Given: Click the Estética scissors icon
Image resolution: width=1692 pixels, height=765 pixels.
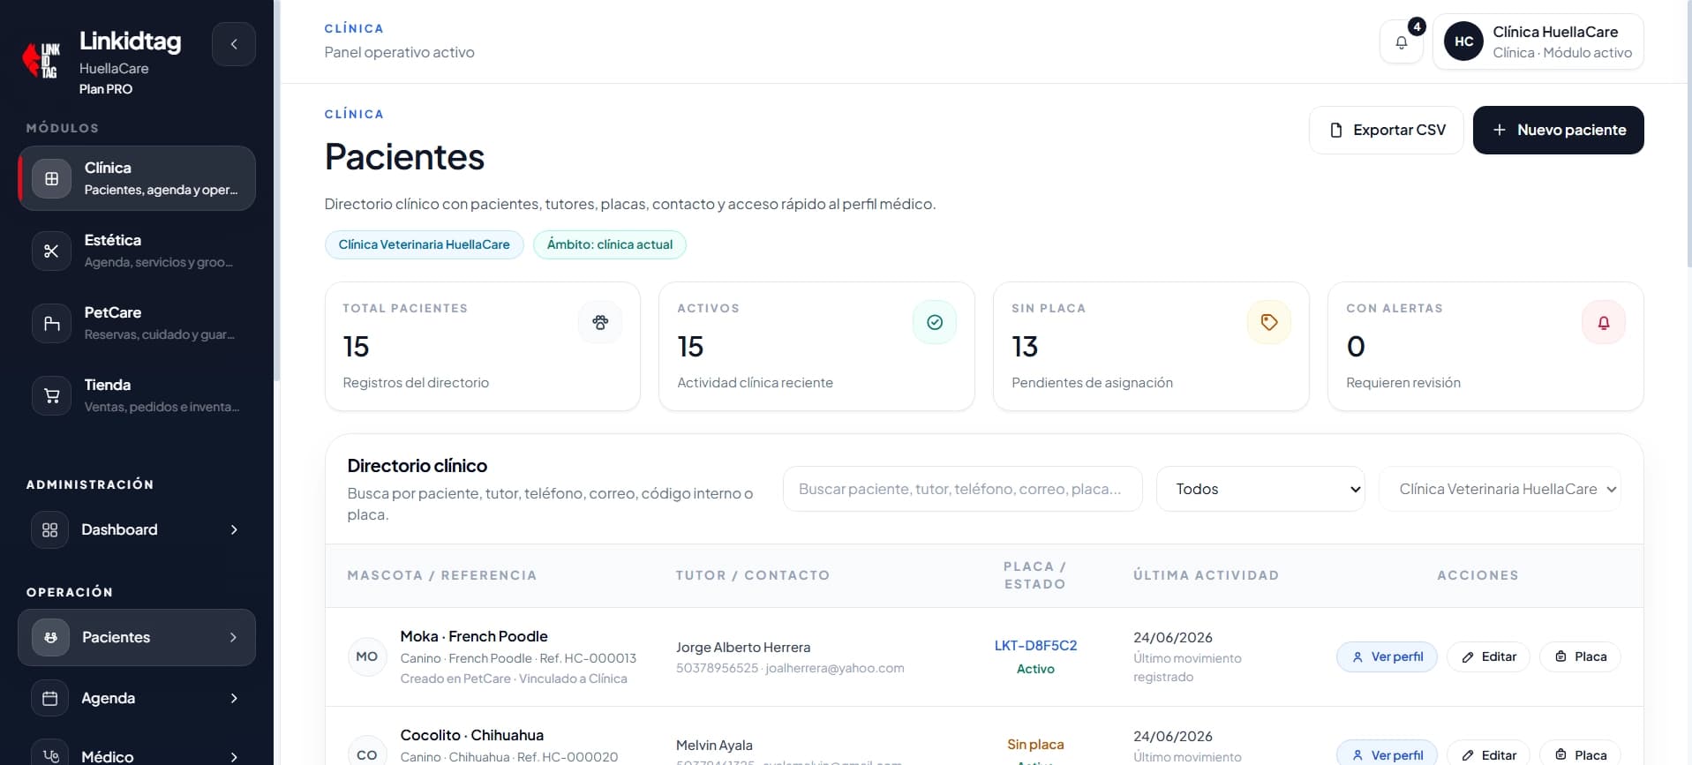Looking at the screenshot, I should coord(51,251).
